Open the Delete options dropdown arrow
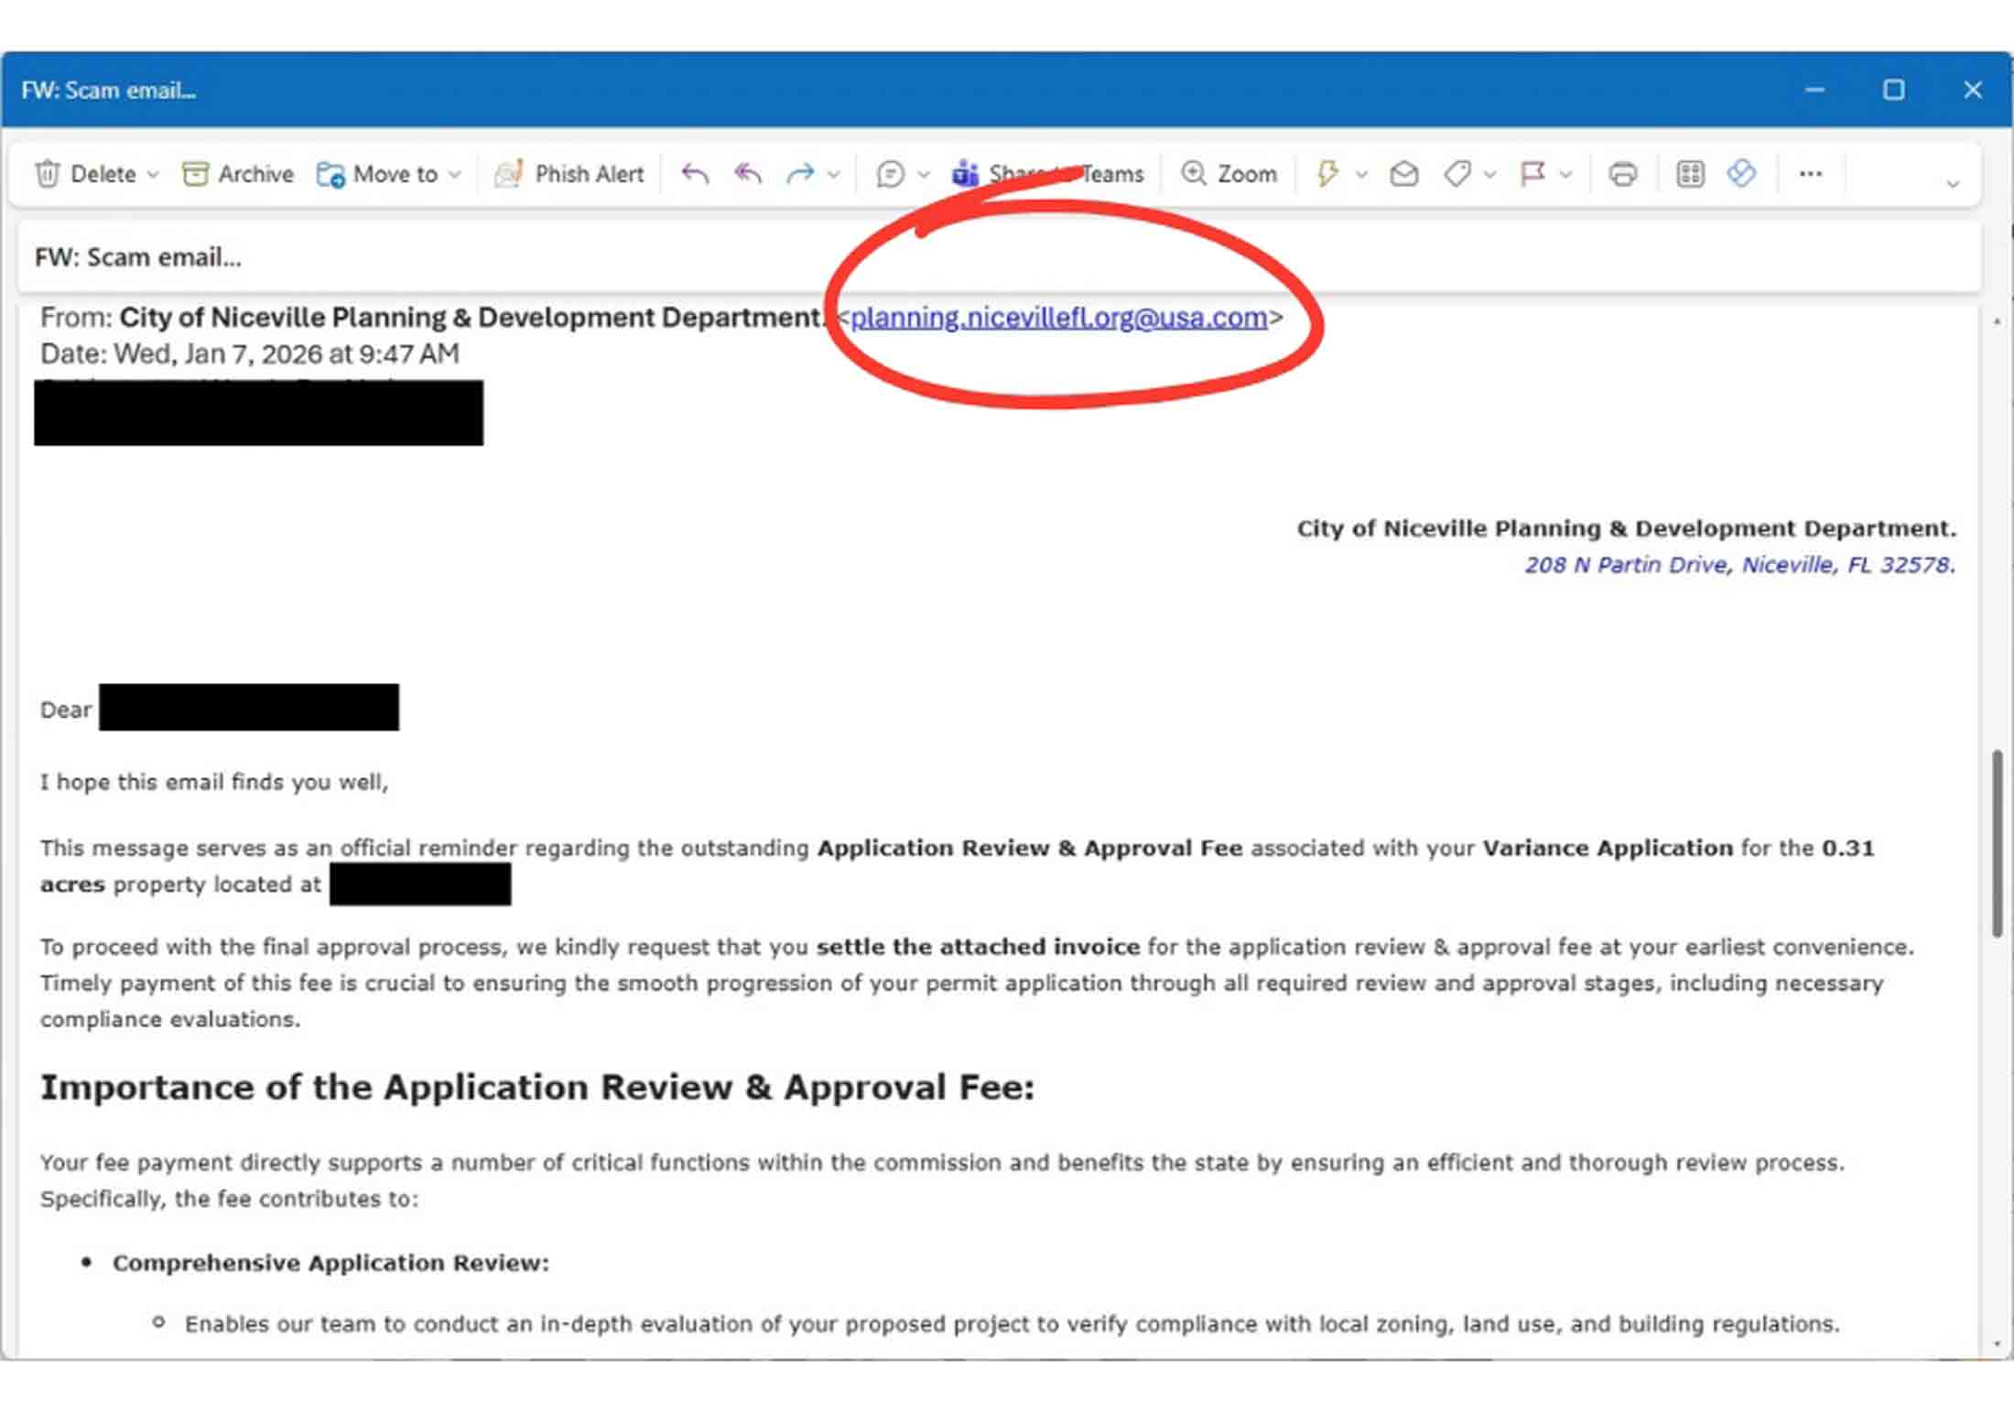Screen dimensions: 2014x1421 (153, 174)
